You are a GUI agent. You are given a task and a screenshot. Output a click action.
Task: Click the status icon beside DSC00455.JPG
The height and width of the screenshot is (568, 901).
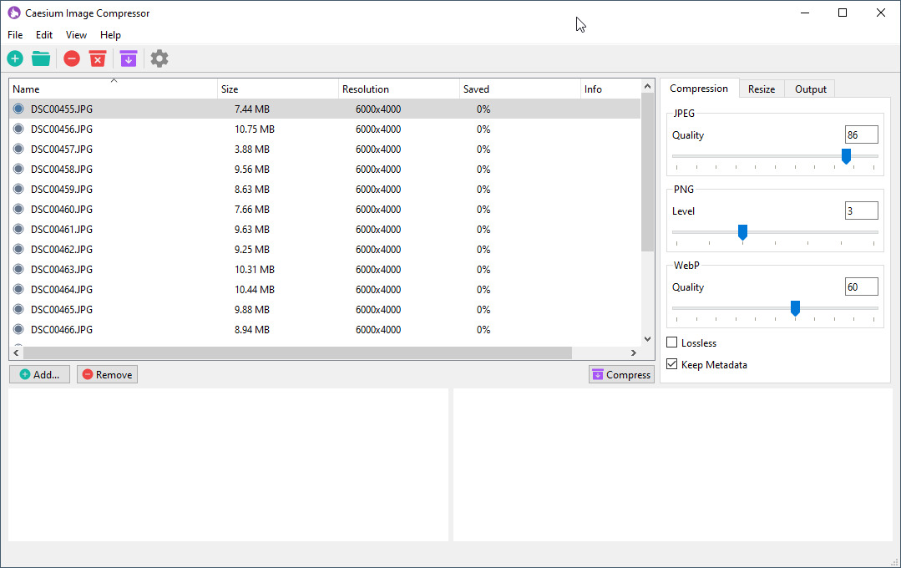[18, 109]
